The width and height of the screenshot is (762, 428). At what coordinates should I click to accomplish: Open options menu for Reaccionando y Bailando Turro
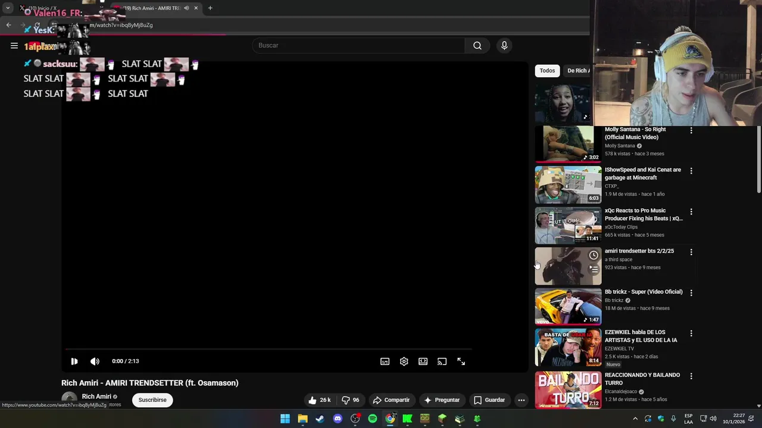coord(691,376)
